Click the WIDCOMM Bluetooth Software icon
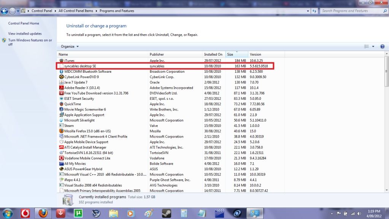The image size is (389, 219). pos(61,71)
